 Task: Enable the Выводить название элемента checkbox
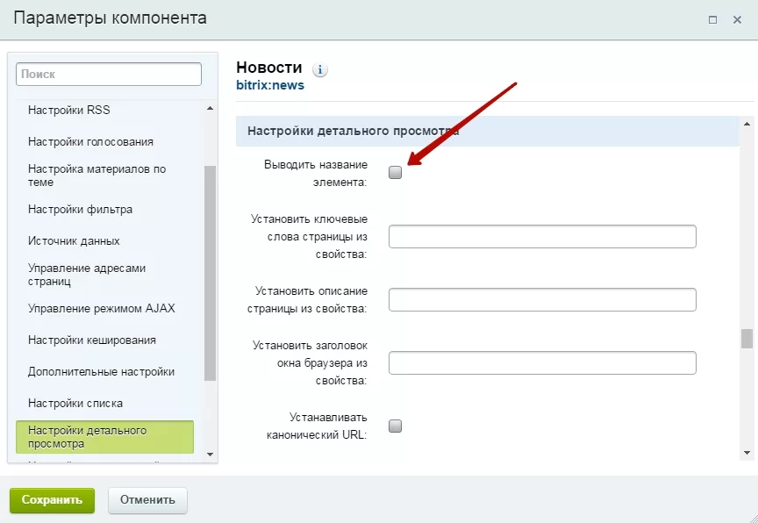coord(395,173)
